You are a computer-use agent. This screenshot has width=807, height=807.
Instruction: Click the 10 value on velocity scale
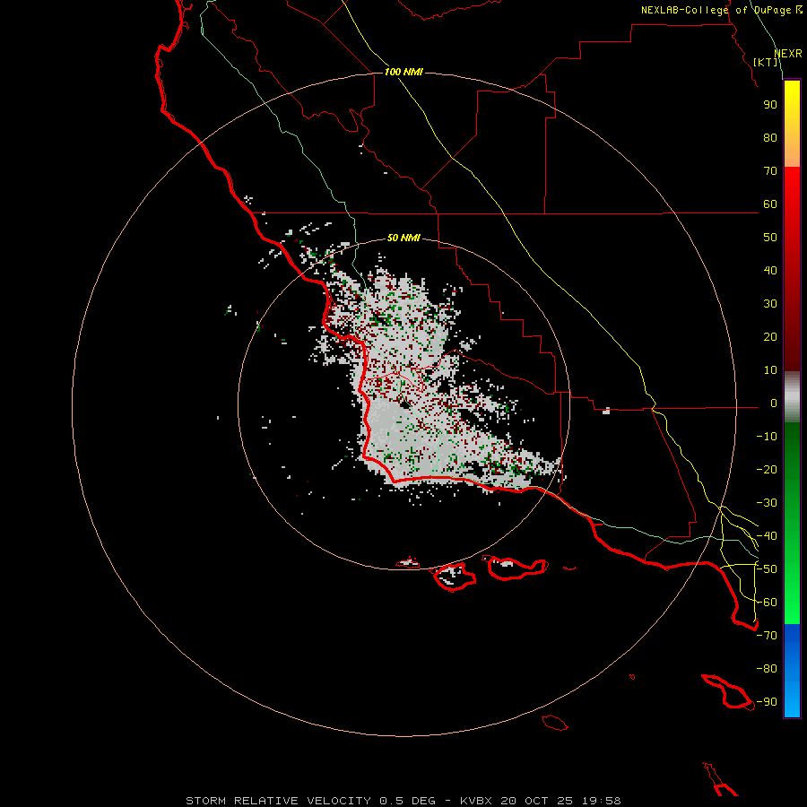pyautogui.click(x=770, y=370)
